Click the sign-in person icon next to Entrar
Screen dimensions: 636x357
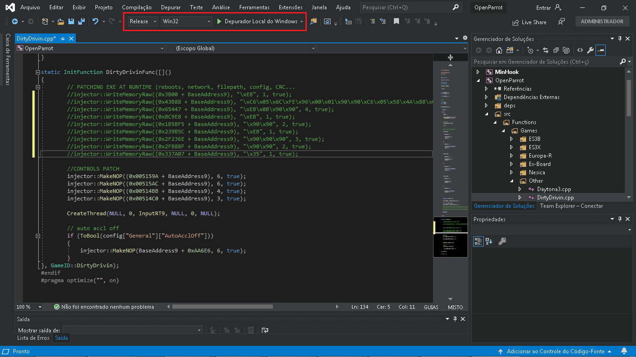pyautogui.click(x=558, y=7)
